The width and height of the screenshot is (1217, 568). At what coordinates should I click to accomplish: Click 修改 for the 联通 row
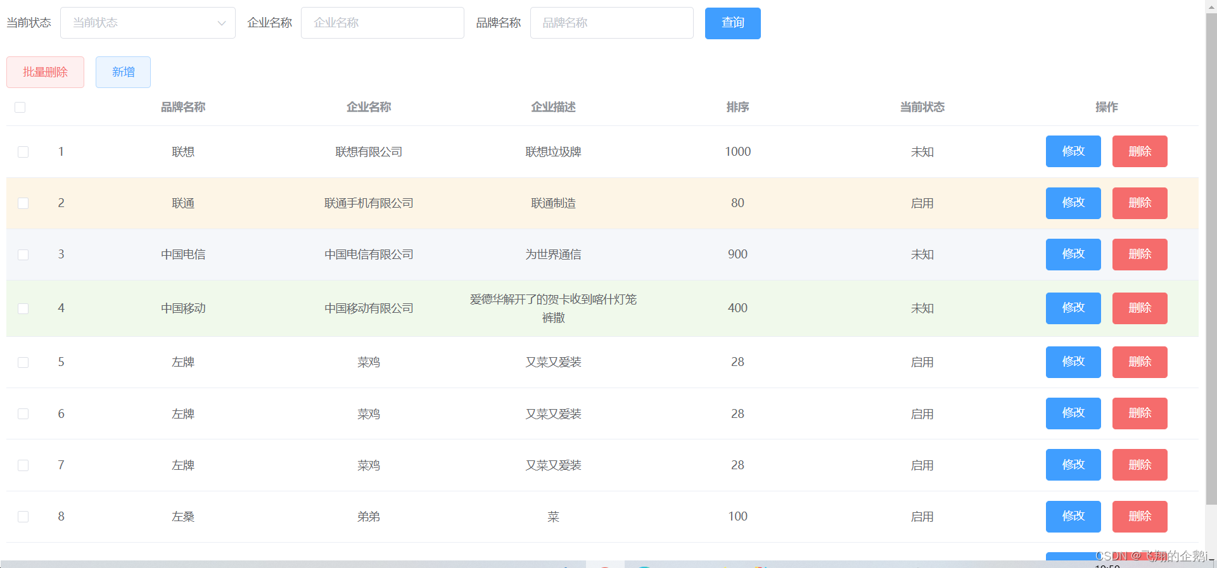click(x=1073, y=203)
